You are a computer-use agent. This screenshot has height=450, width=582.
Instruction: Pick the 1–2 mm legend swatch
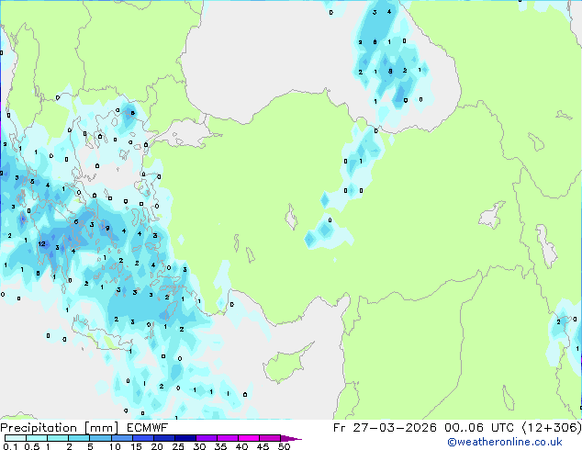58,438
